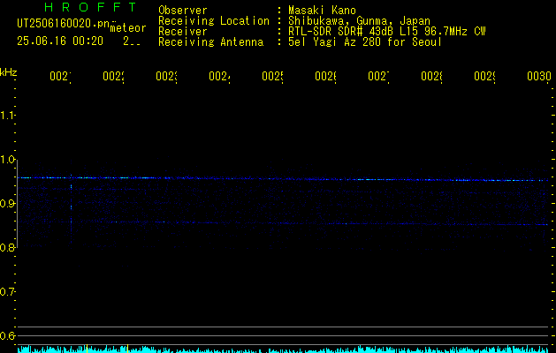
Task: Click the 1.1 kHz axis tick label
Action: (7, 115)
